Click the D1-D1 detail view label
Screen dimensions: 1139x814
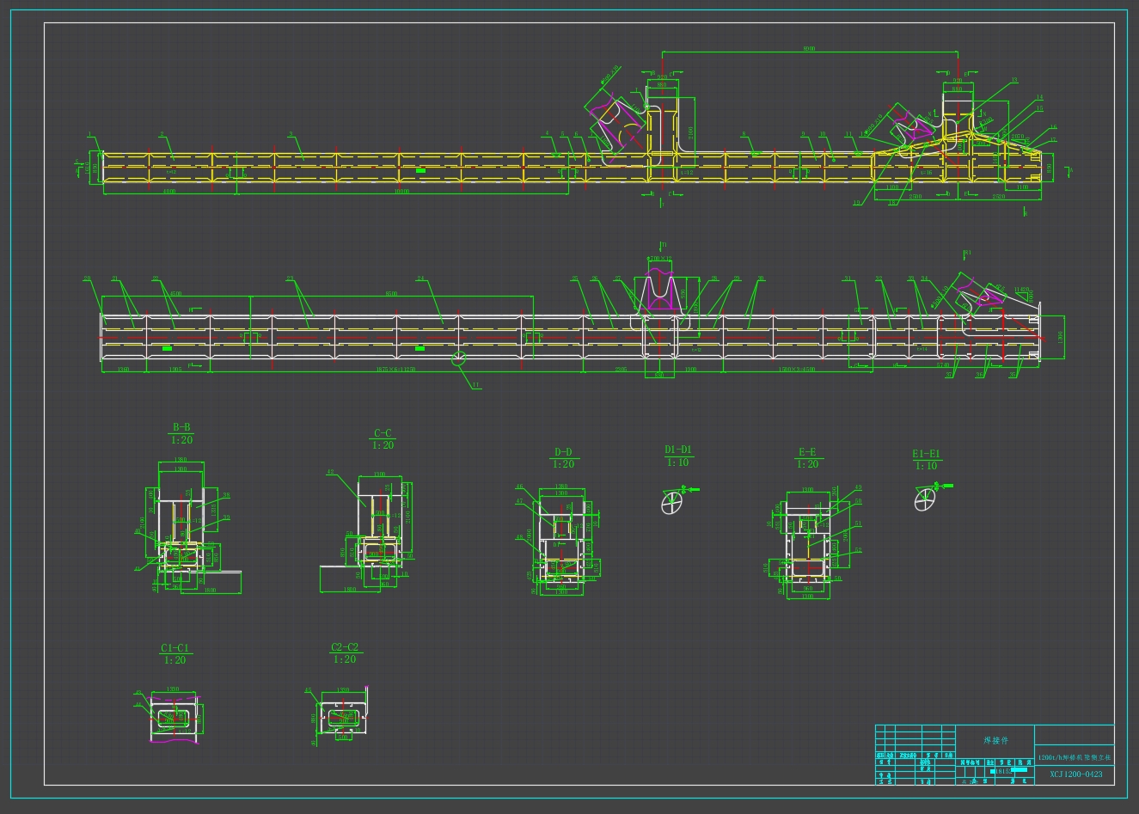[x=678, y=450]
